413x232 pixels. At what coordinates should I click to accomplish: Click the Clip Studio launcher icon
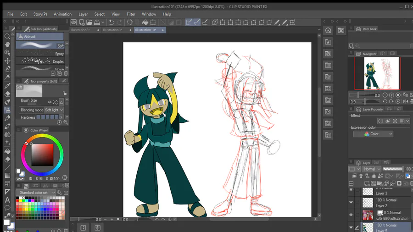point(73,22)
